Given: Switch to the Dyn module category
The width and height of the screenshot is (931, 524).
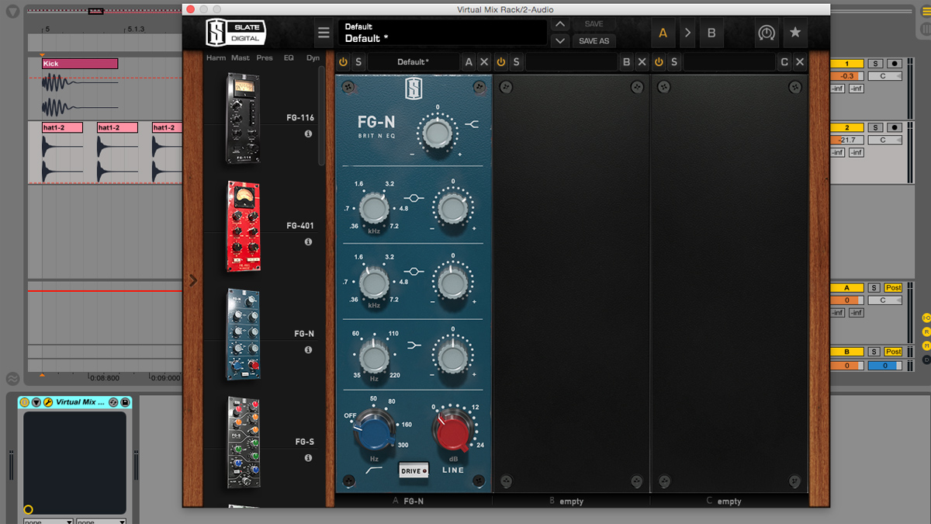Looking at the screenshot, I should [x=313, y=58].
